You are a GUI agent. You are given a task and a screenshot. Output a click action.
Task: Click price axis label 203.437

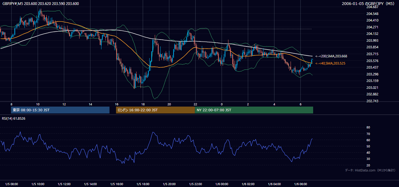pyautogui.click(x=372, y=68)
